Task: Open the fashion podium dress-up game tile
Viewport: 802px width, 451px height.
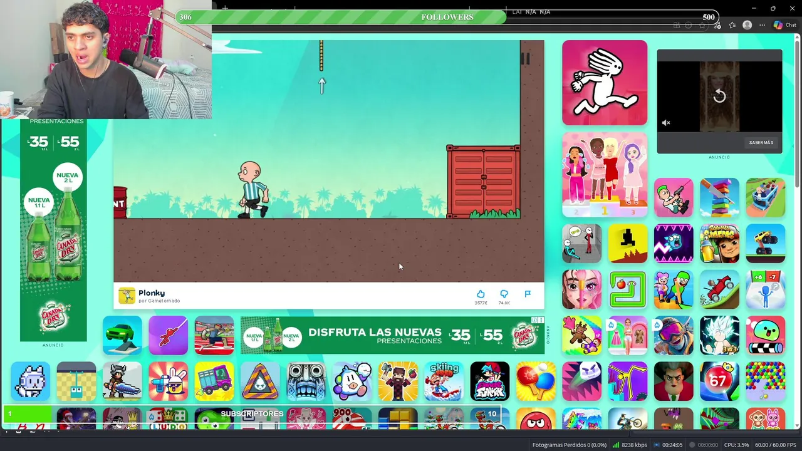Action: [x=605, y=175]
